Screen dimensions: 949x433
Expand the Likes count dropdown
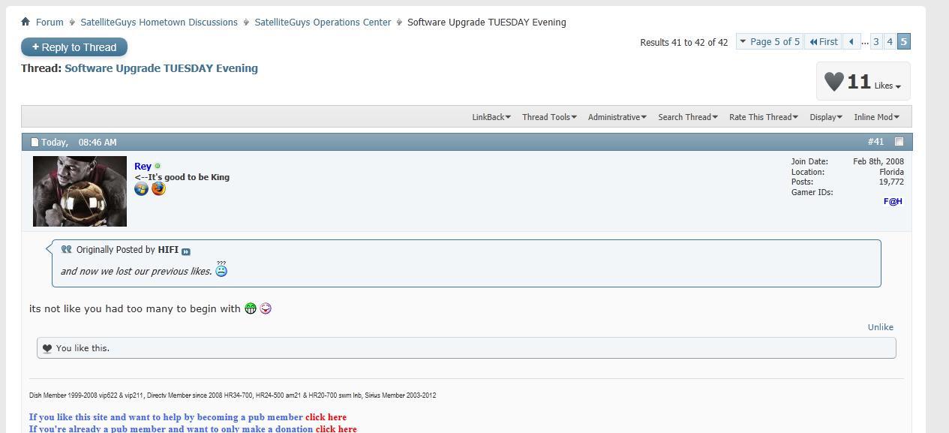[x=887, y=86]
